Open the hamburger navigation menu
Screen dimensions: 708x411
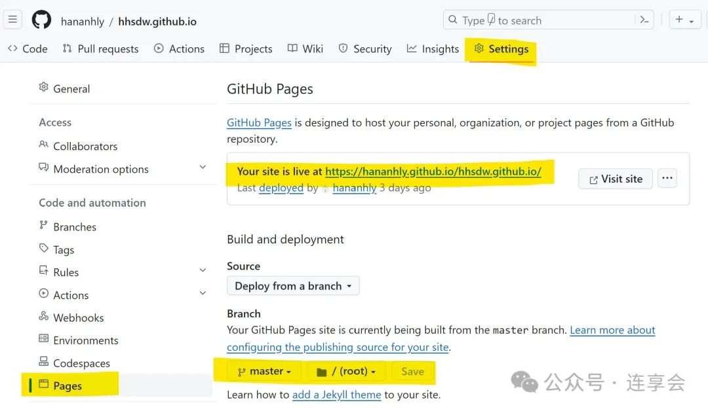[12, 20]
